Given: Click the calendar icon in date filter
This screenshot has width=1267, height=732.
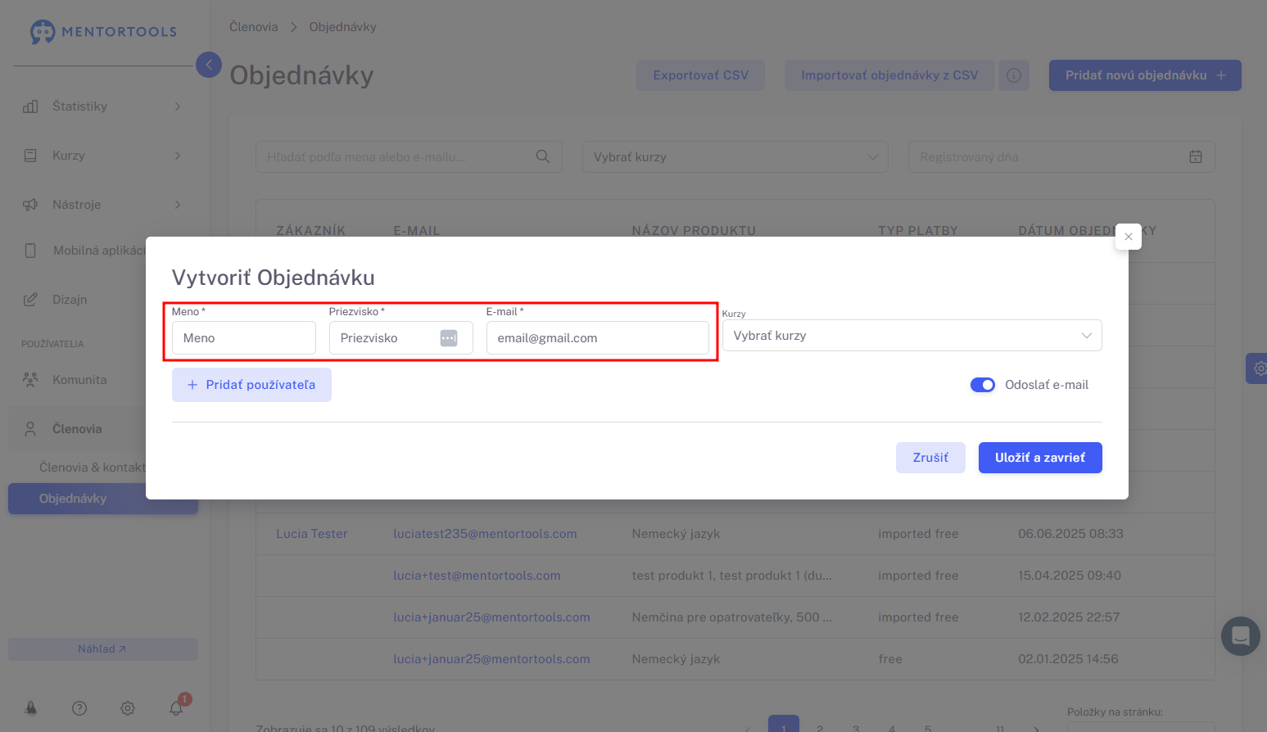Looking at the screenshot, I should [1195, 157].
